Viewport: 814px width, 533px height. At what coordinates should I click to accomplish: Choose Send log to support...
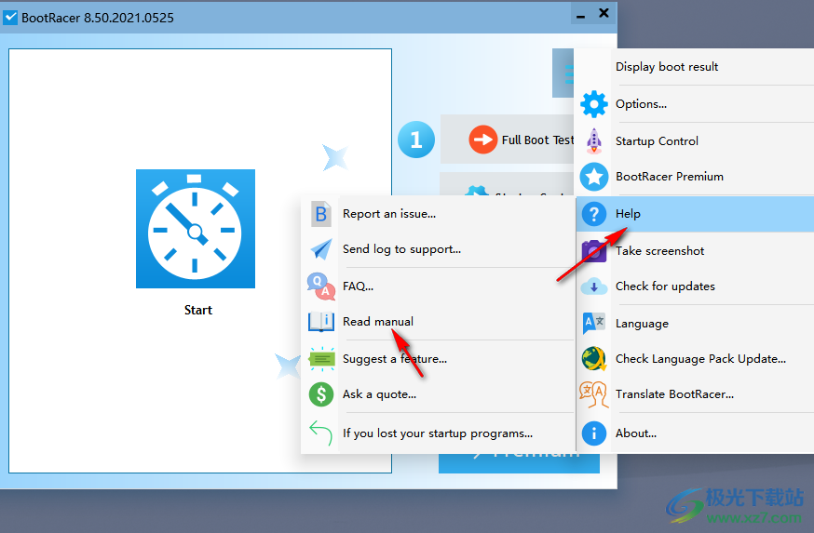(x=438, y=249)
